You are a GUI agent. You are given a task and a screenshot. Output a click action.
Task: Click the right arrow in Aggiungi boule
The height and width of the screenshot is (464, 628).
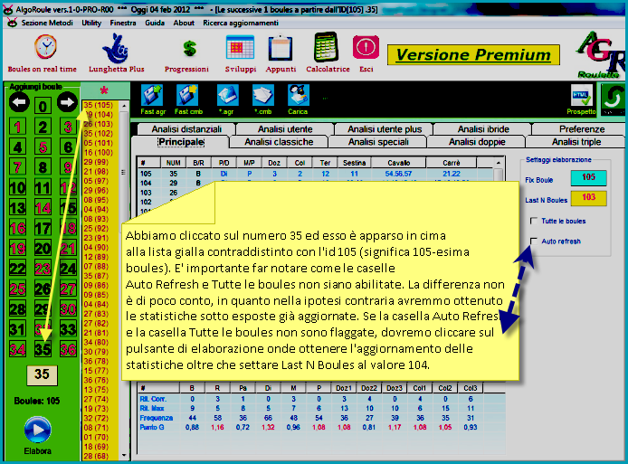(67, 102)
